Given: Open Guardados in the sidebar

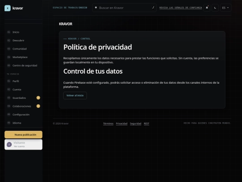Looking at the screenshot, I should [23, 98].
